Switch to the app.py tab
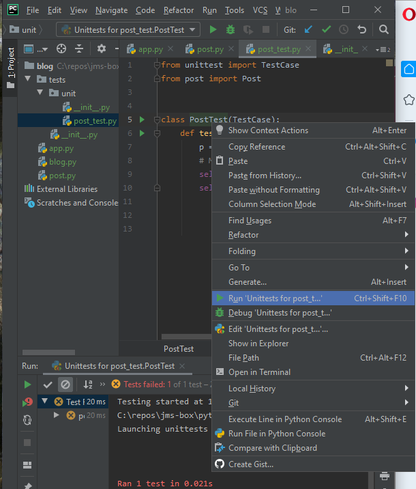 coord(151,49)
